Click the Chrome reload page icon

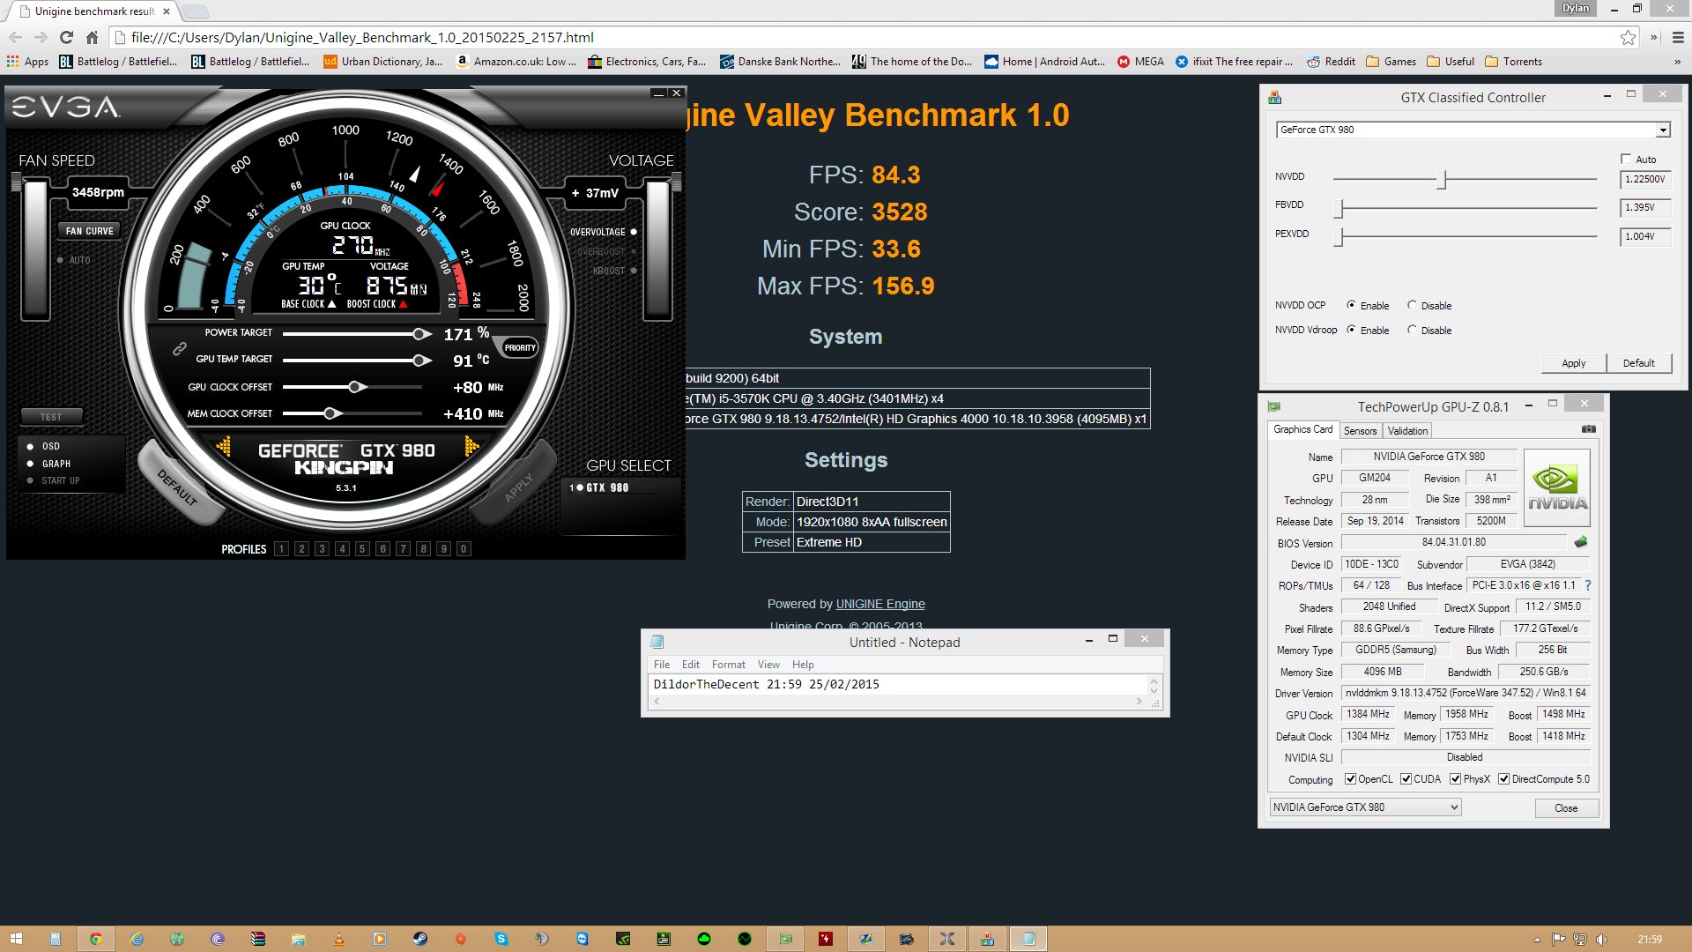(66, 37)
